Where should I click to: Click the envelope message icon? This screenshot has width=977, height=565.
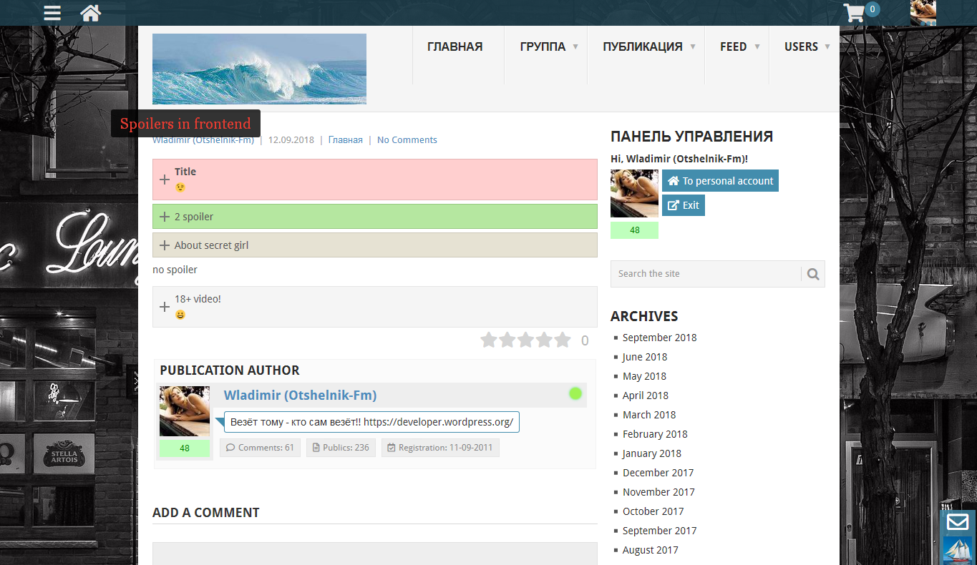coord(957,522)
